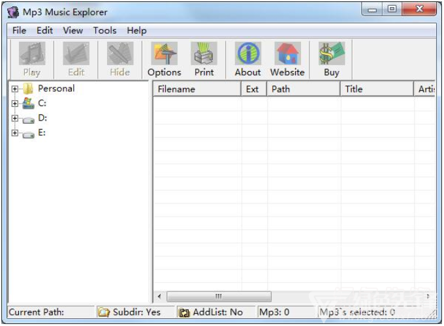
Task: Open the File menu
Action: coord(19,30)
